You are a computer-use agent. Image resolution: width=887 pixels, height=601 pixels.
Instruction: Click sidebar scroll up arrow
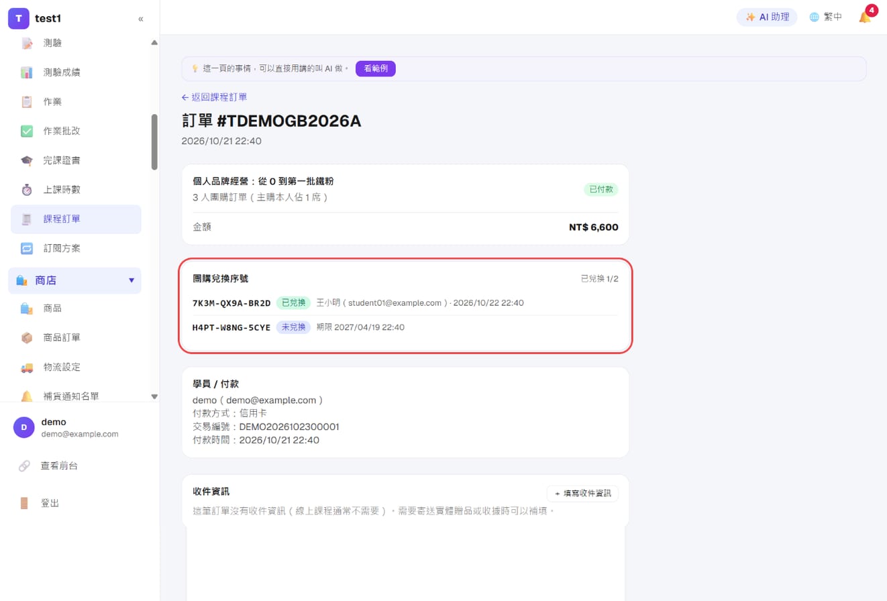click(154, 43)
